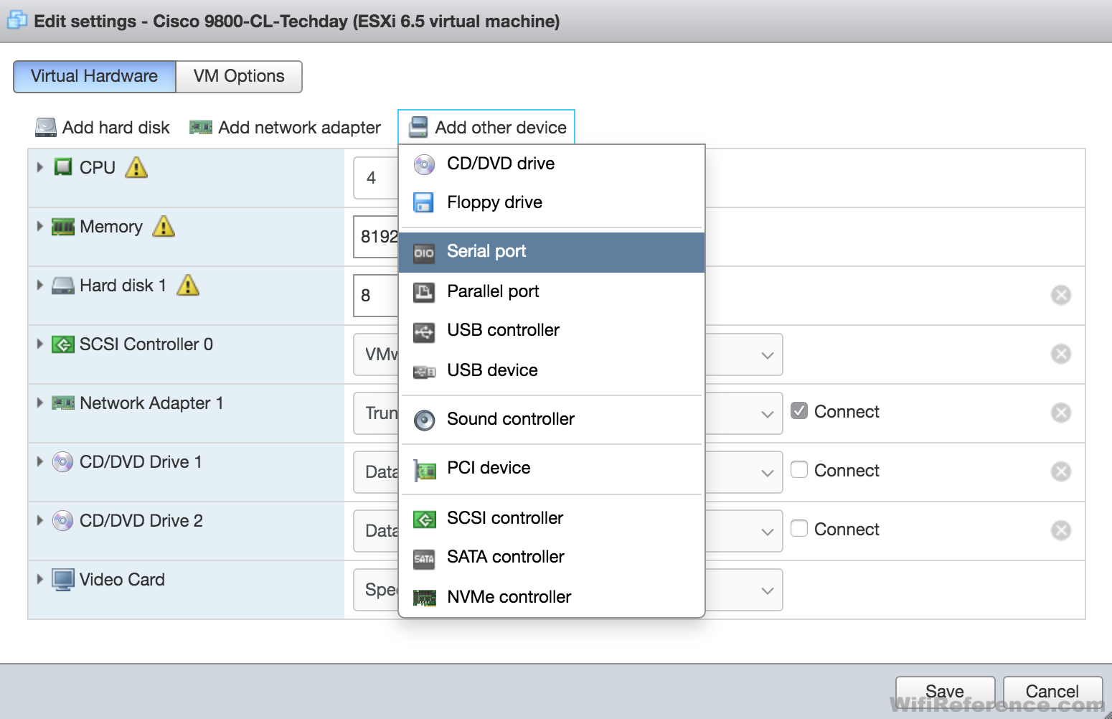Expand the SCSI Controller 0 row
Viewport: 1112px width, 719px height.
point(40,344)
